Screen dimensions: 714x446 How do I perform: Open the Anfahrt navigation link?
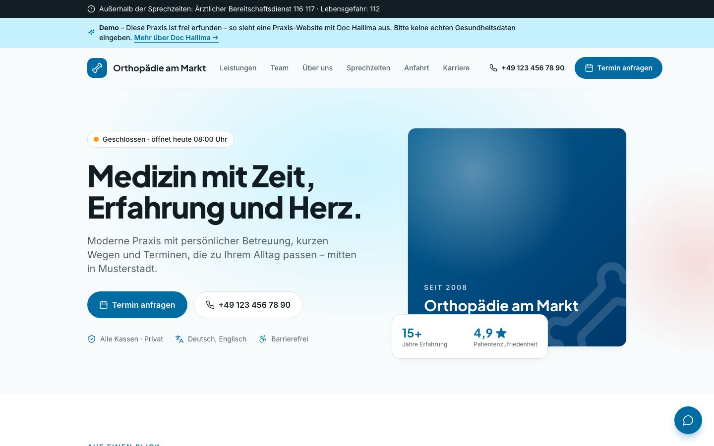[x=416, y=68]
